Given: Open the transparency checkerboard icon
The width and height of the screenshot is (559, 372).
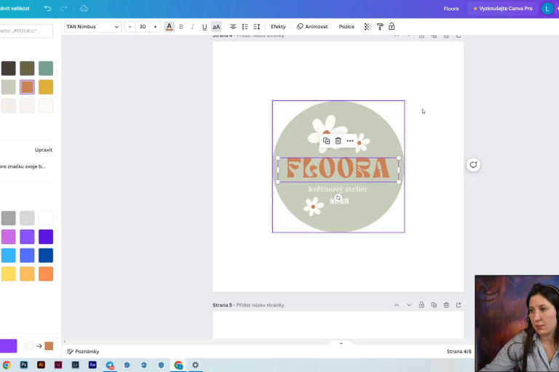Looking at the screenshot, I should [x=368, y=27].
